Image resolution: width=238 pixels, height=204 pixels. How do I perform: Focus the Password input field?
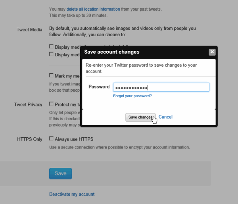coord(161,87)
